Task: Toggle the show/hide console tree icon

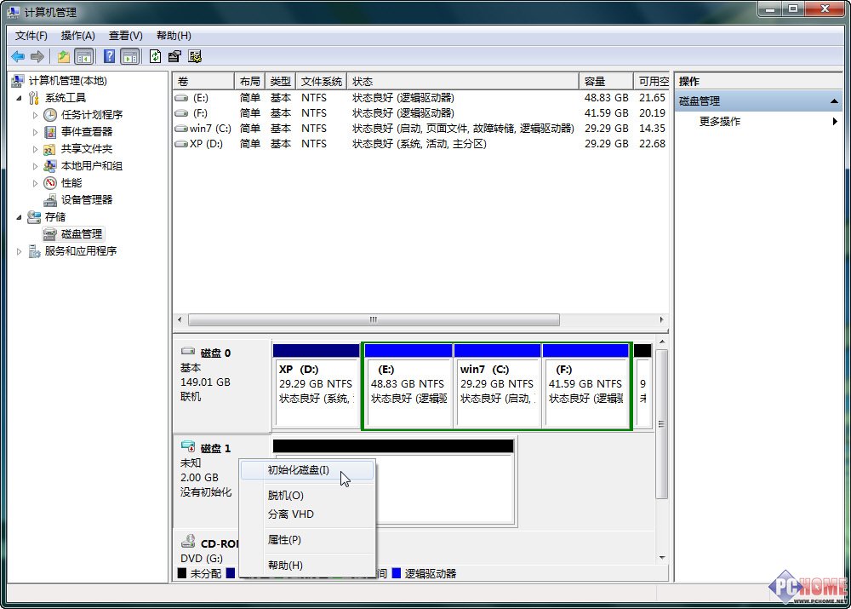Action: coord(83,56)
